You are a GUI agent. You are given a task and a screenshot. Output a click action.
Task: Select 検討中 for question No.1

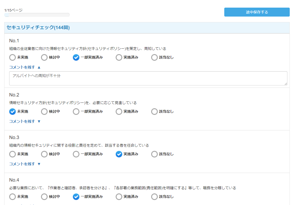[x=44, y=57]
